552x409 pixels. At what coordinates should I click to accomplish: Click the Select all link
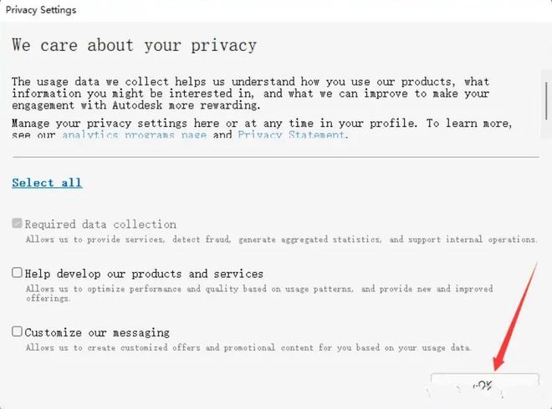pos(47,183)
